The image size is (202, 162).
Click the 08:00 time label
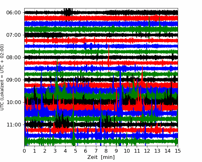(14, 58)
